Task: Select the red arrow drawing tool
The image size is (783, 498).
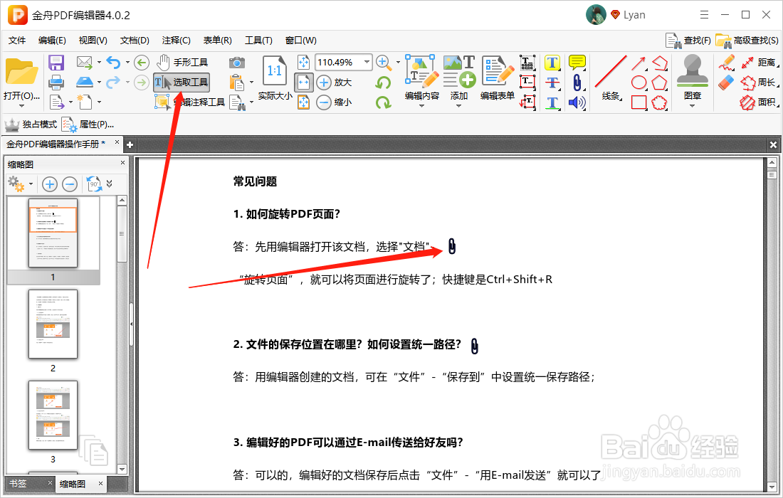Action: pyautogui.click(x=639, y=63)
